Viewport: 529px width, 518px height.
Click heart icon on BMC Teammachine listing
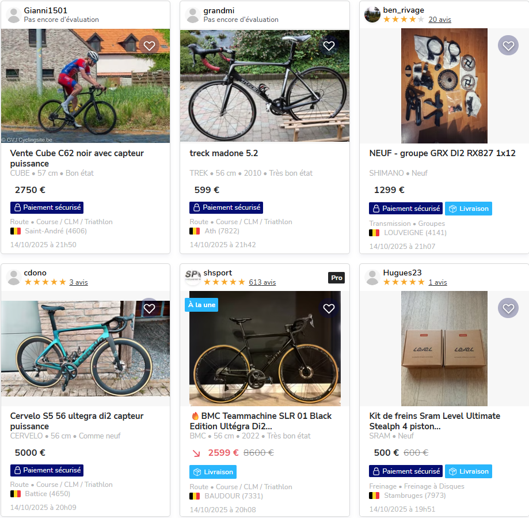(x=329, y=308)
